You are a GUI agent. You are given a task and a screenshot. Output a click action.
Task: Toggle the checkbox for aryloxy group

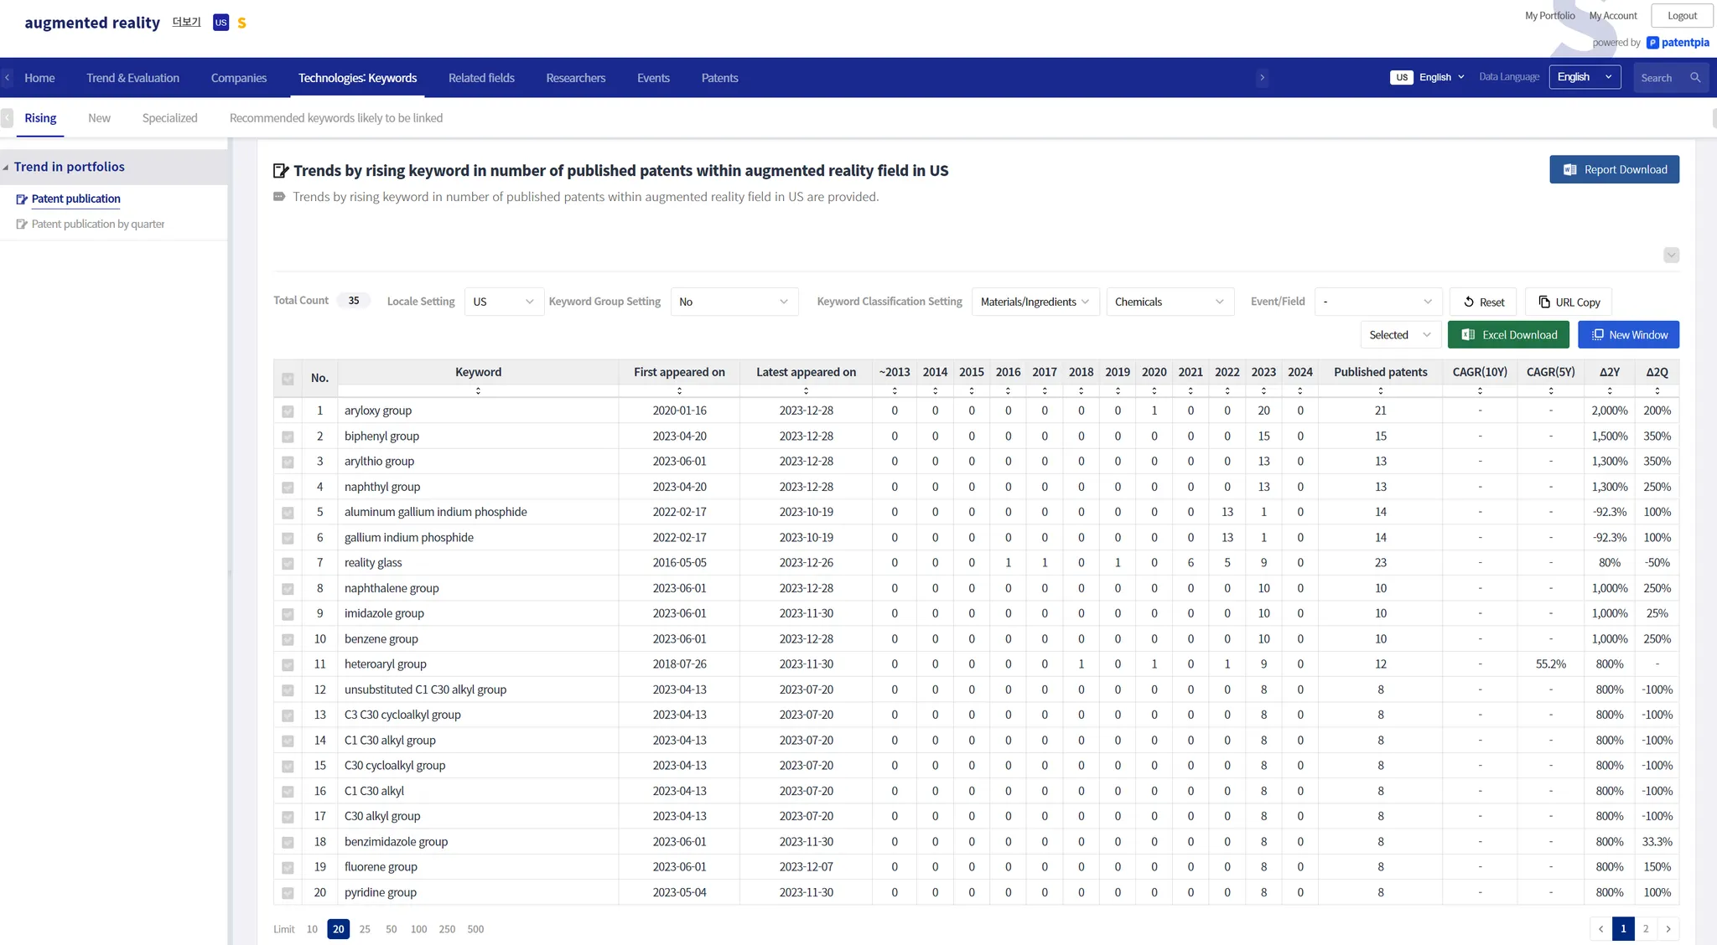(x=288, y=411)
